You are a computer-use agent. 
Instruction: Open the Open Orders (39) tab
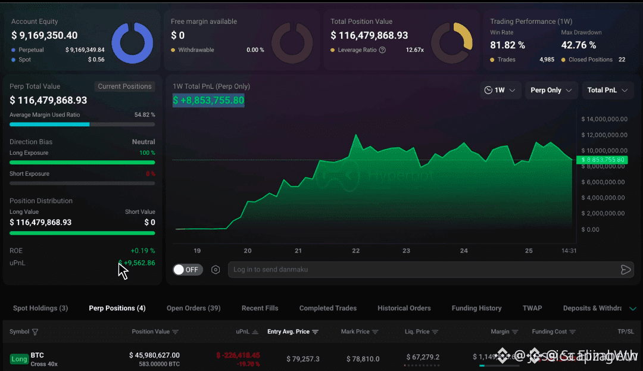click(193, 308)
